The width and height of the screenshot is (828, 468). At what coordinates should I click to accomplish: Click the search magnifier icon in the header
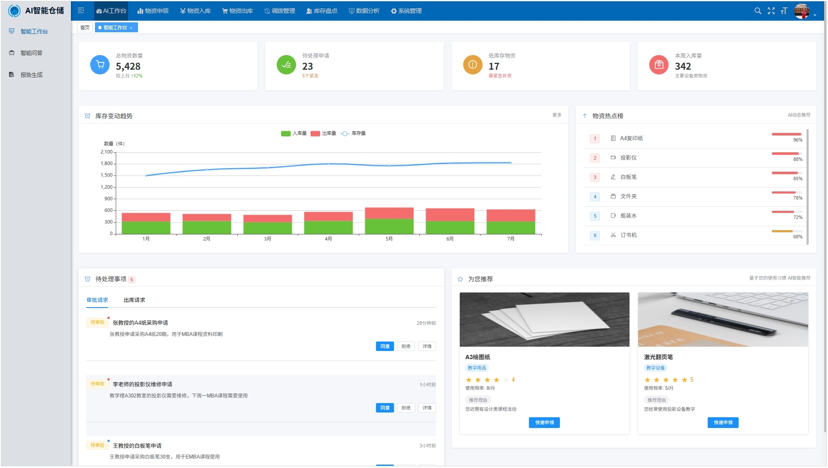point(758,11)
